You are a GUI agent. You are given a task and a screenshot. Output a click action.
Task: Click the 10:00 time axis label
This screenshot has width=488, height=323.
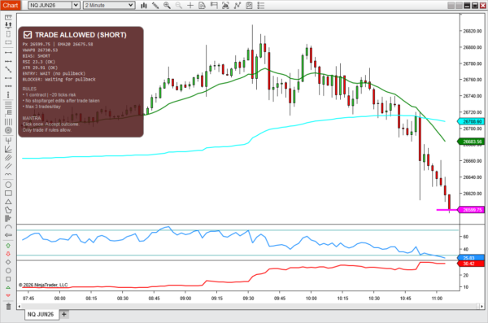pos(311,299)
